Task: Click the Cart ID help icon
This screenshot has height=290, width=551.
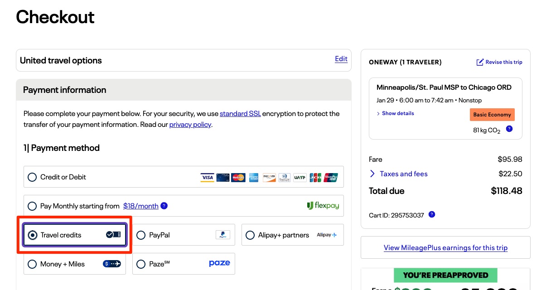Action: point(432,215)
